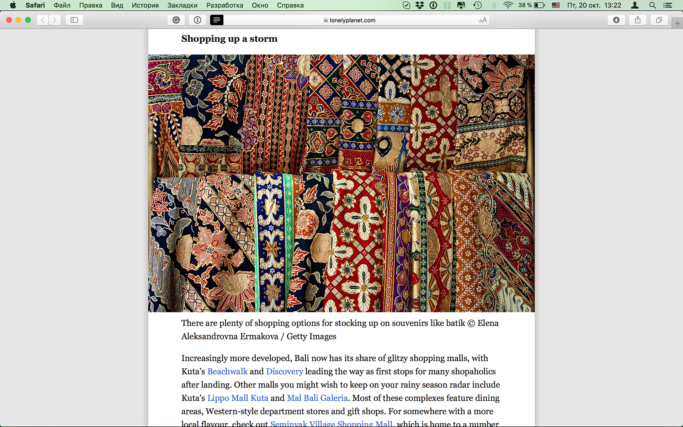The width and height of the screenshot is (683, 427).
Task: Open the Safari application menu
Action: pyautogui.click(x=35, y=5)
